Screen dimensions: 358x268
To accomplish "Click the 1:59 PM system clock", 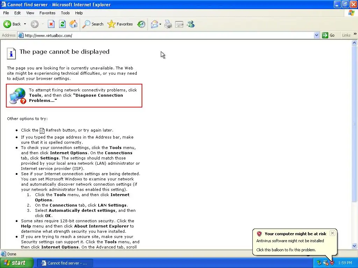I will pos(345,263).
